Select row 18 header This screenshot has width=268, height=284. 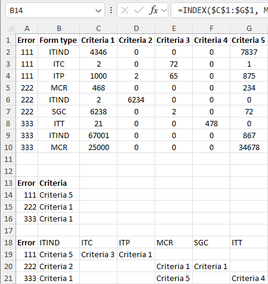click(8, 243)
